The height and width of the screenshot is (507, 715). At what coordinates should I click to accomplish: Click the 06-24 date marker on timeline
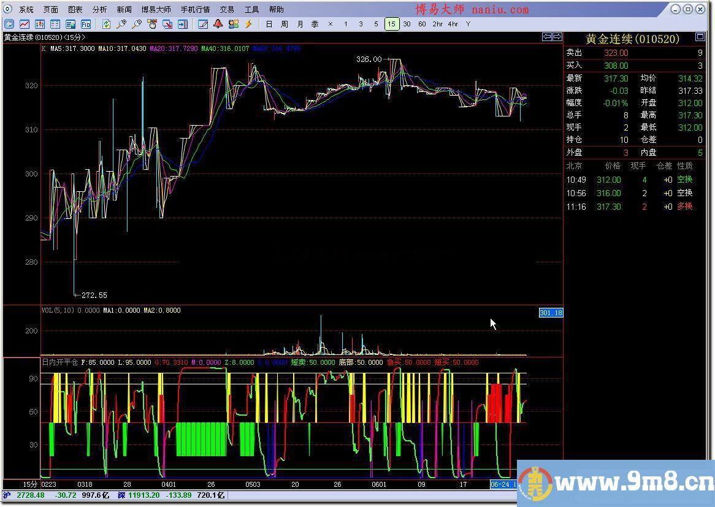tap(500, 484)
